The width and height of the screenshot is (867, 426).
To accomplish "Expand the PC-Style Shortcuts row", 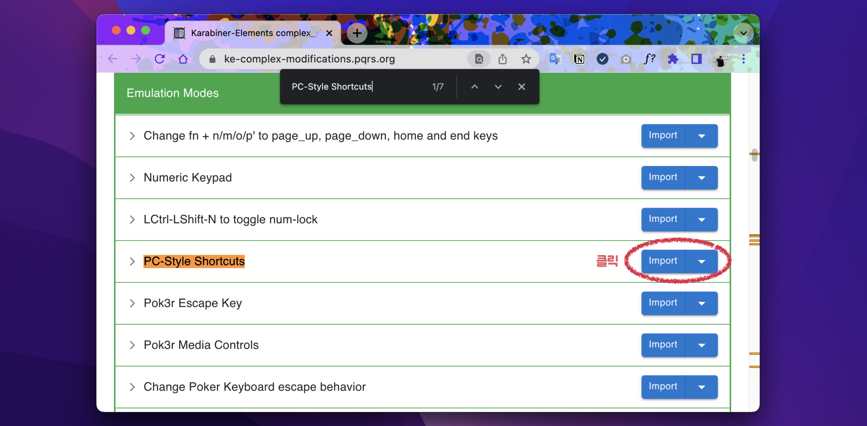I will click(132, 261).
